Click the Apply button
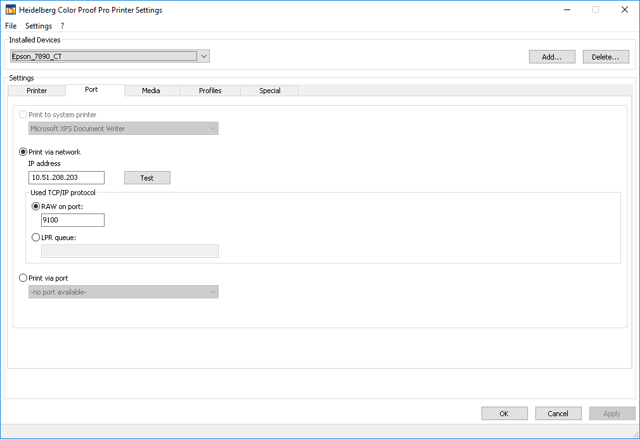640x439 pixels. pos(612,413)
